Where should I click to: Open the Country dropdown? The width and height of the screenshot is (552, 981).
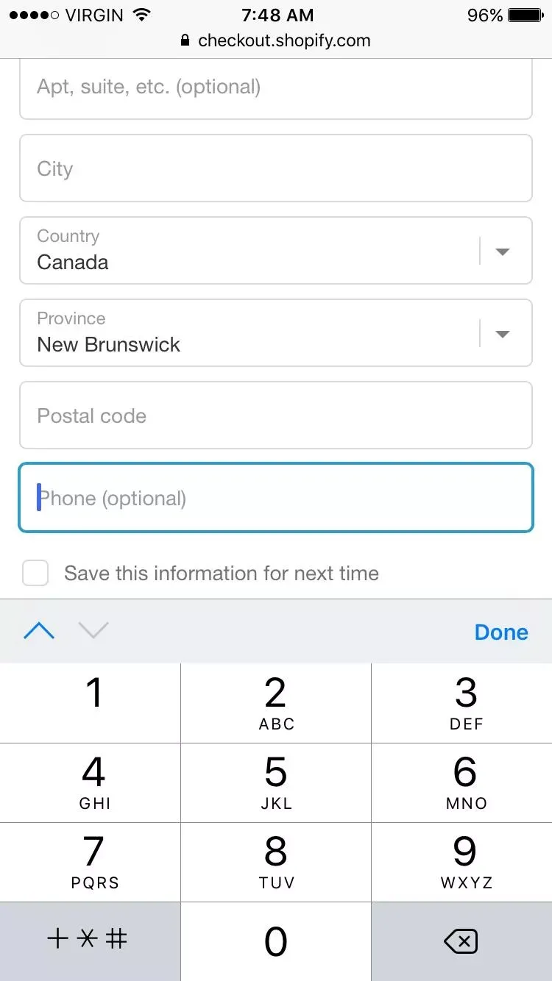275,251
